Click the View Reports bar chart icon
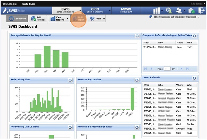 pyautogui.click(x=53, y=19)
